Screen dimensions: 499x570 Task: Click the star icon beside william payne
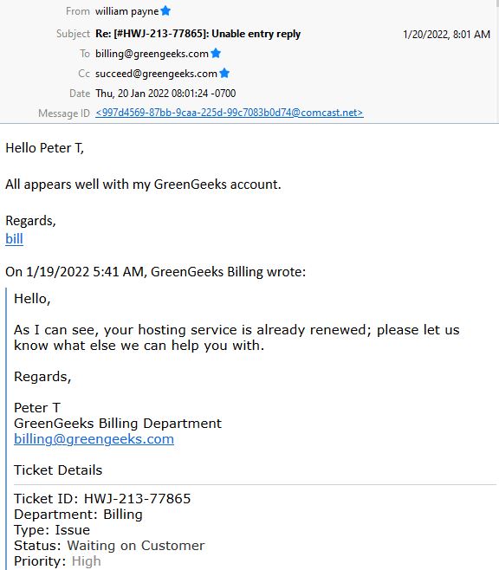pos(165,11)
